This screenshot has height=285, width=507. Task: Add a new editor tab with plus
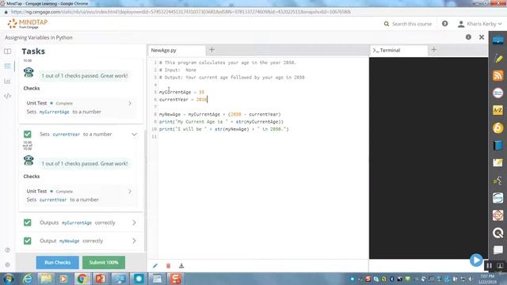click(212, 50)
